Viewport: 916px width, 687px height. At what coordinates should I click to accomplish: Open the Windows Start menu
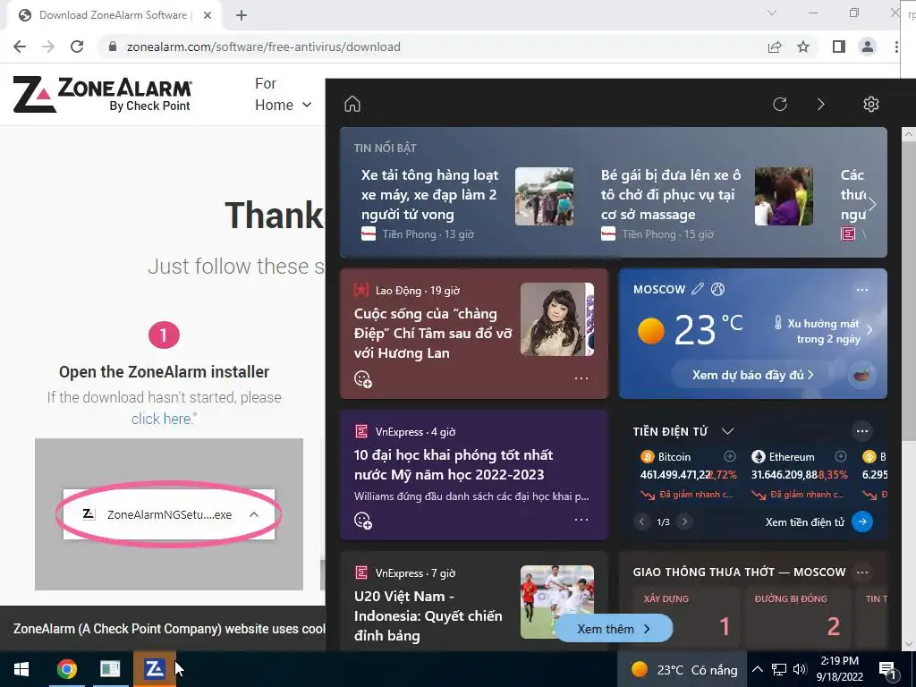click(x=21, y=669)
